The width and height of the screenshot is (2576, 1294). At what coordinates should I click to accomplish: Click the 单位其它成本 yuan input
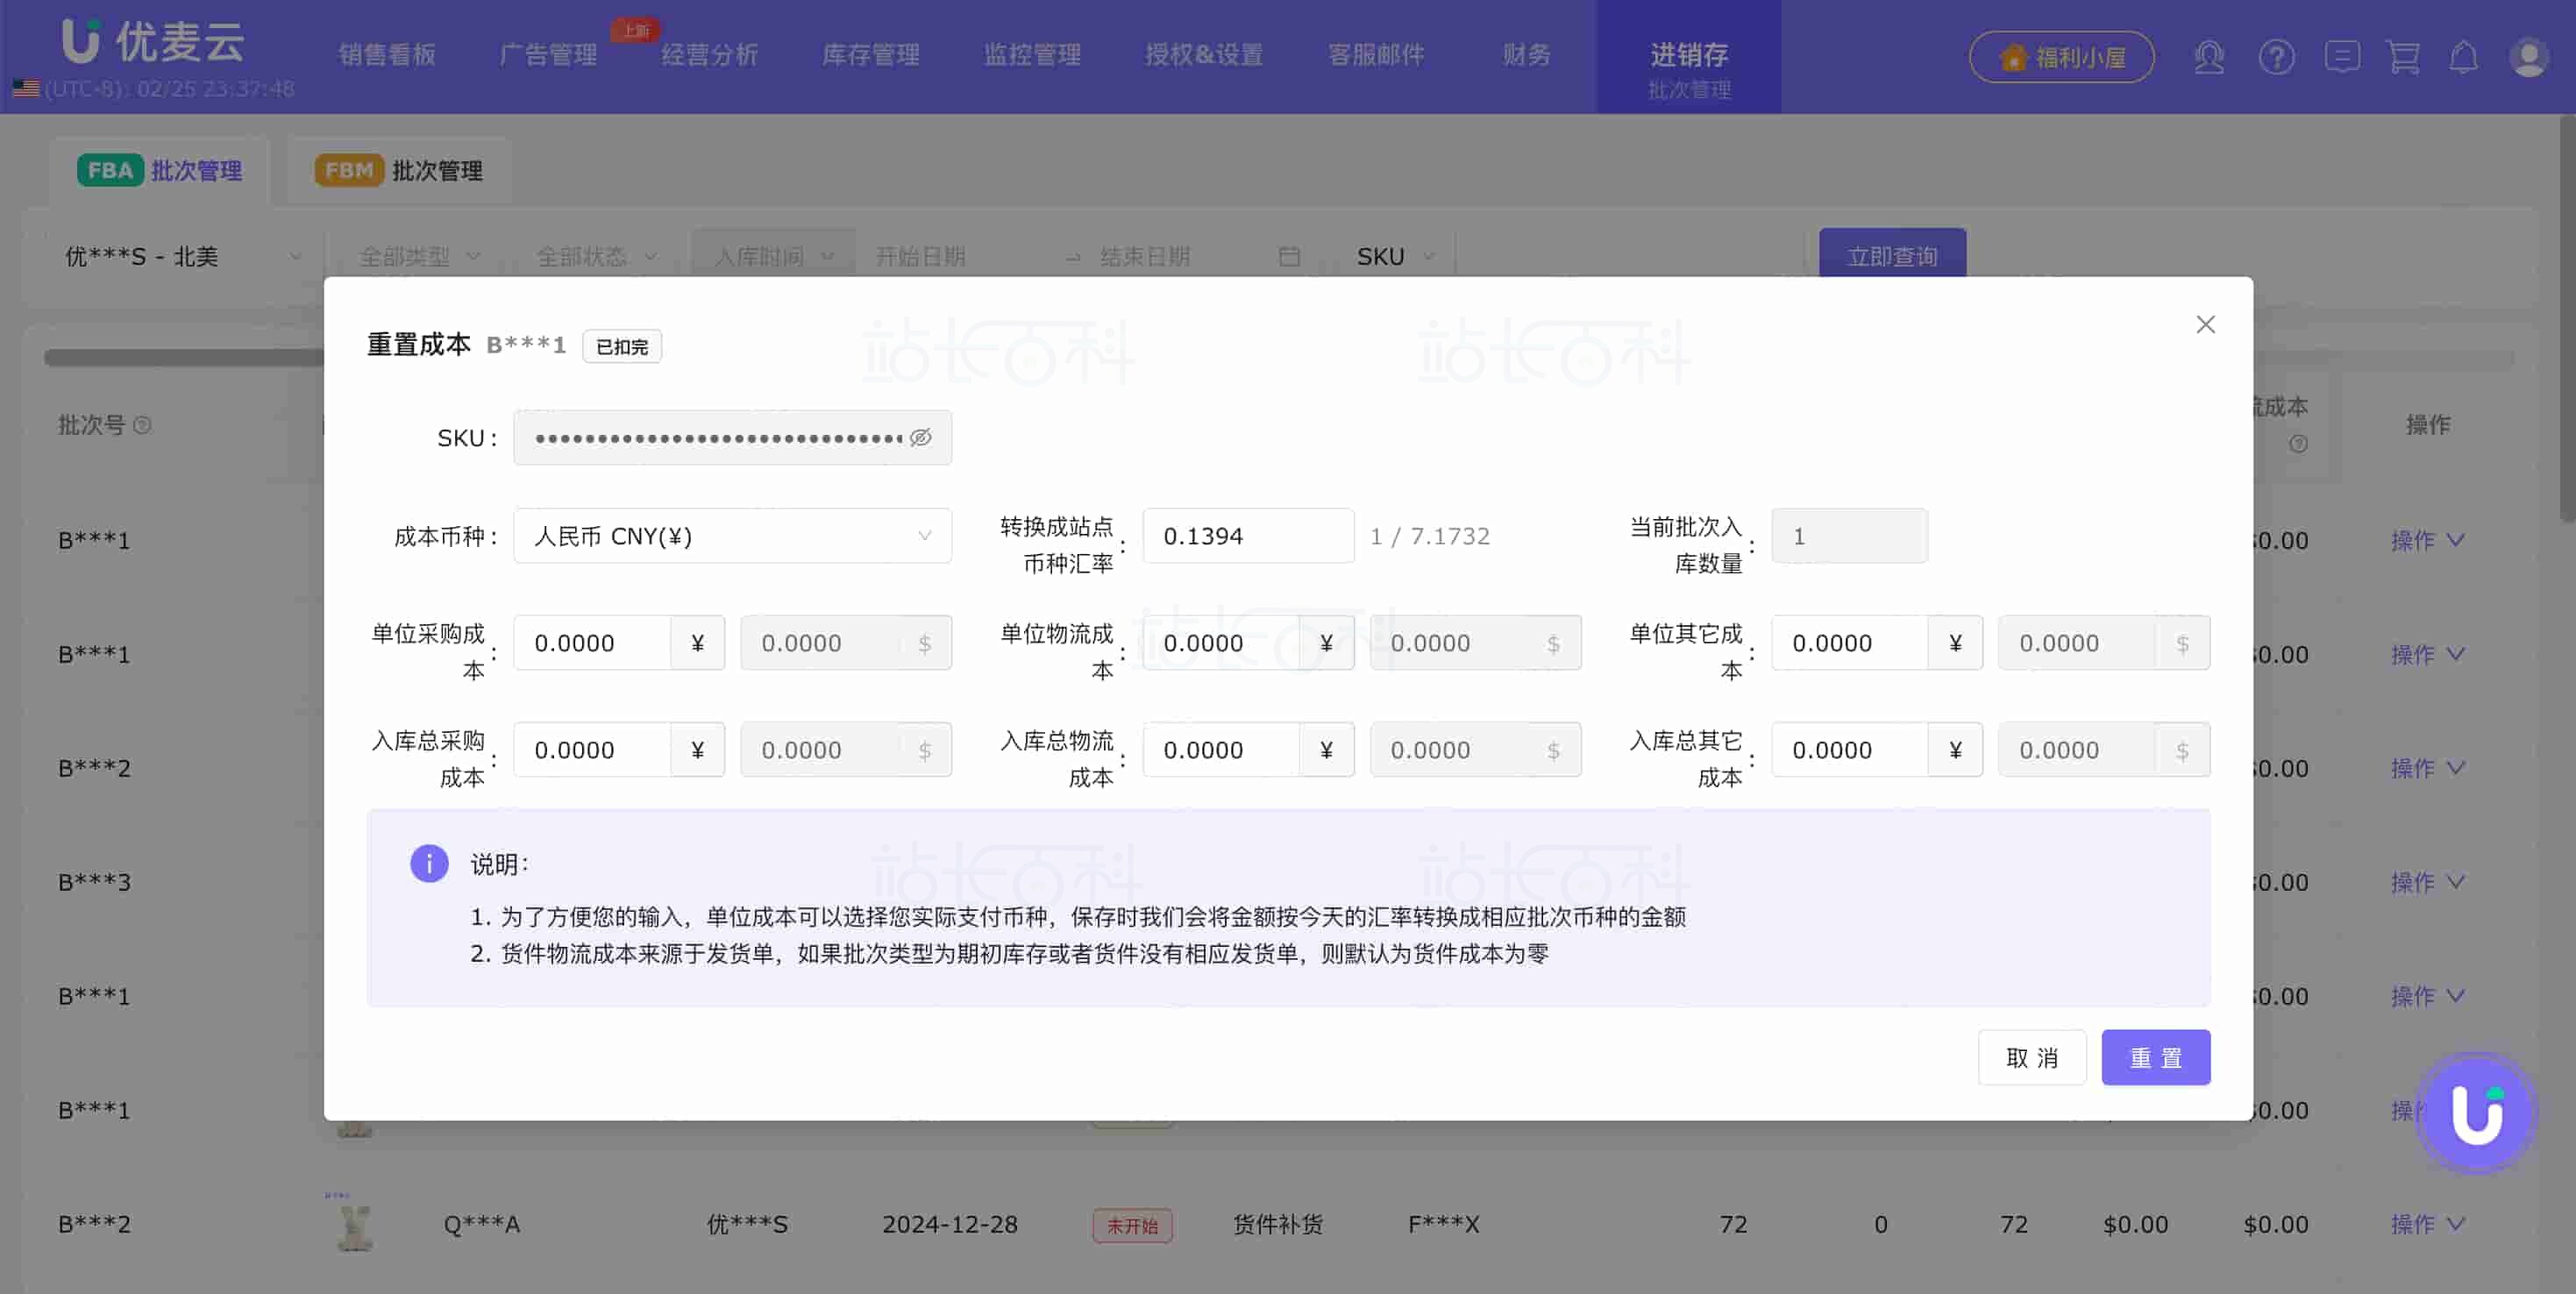point(1850,643)
